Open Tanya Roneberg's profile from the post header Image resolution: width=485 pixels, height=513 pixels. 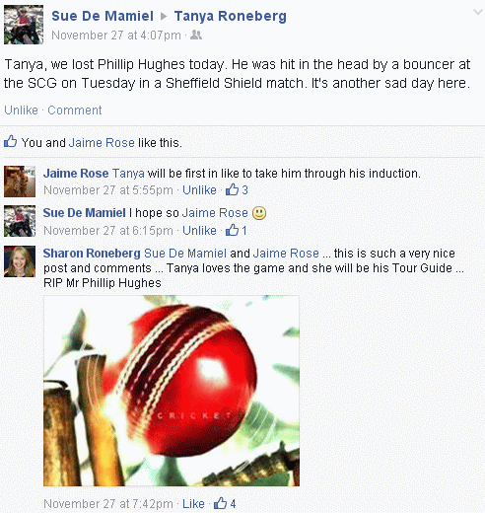point(231,16)
